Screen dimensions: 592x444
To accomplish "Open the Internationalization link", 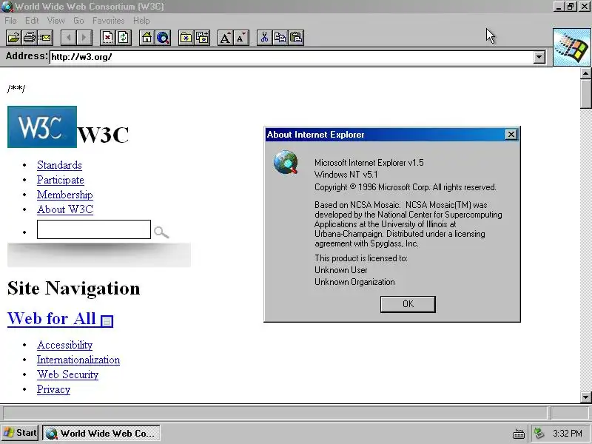I will pyautogui.click(x=78, y=360).
